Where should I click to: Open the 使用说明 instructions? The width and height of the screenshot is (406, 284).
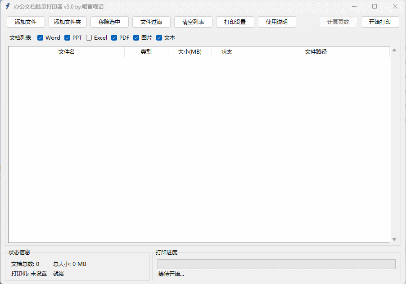(277, 22)
